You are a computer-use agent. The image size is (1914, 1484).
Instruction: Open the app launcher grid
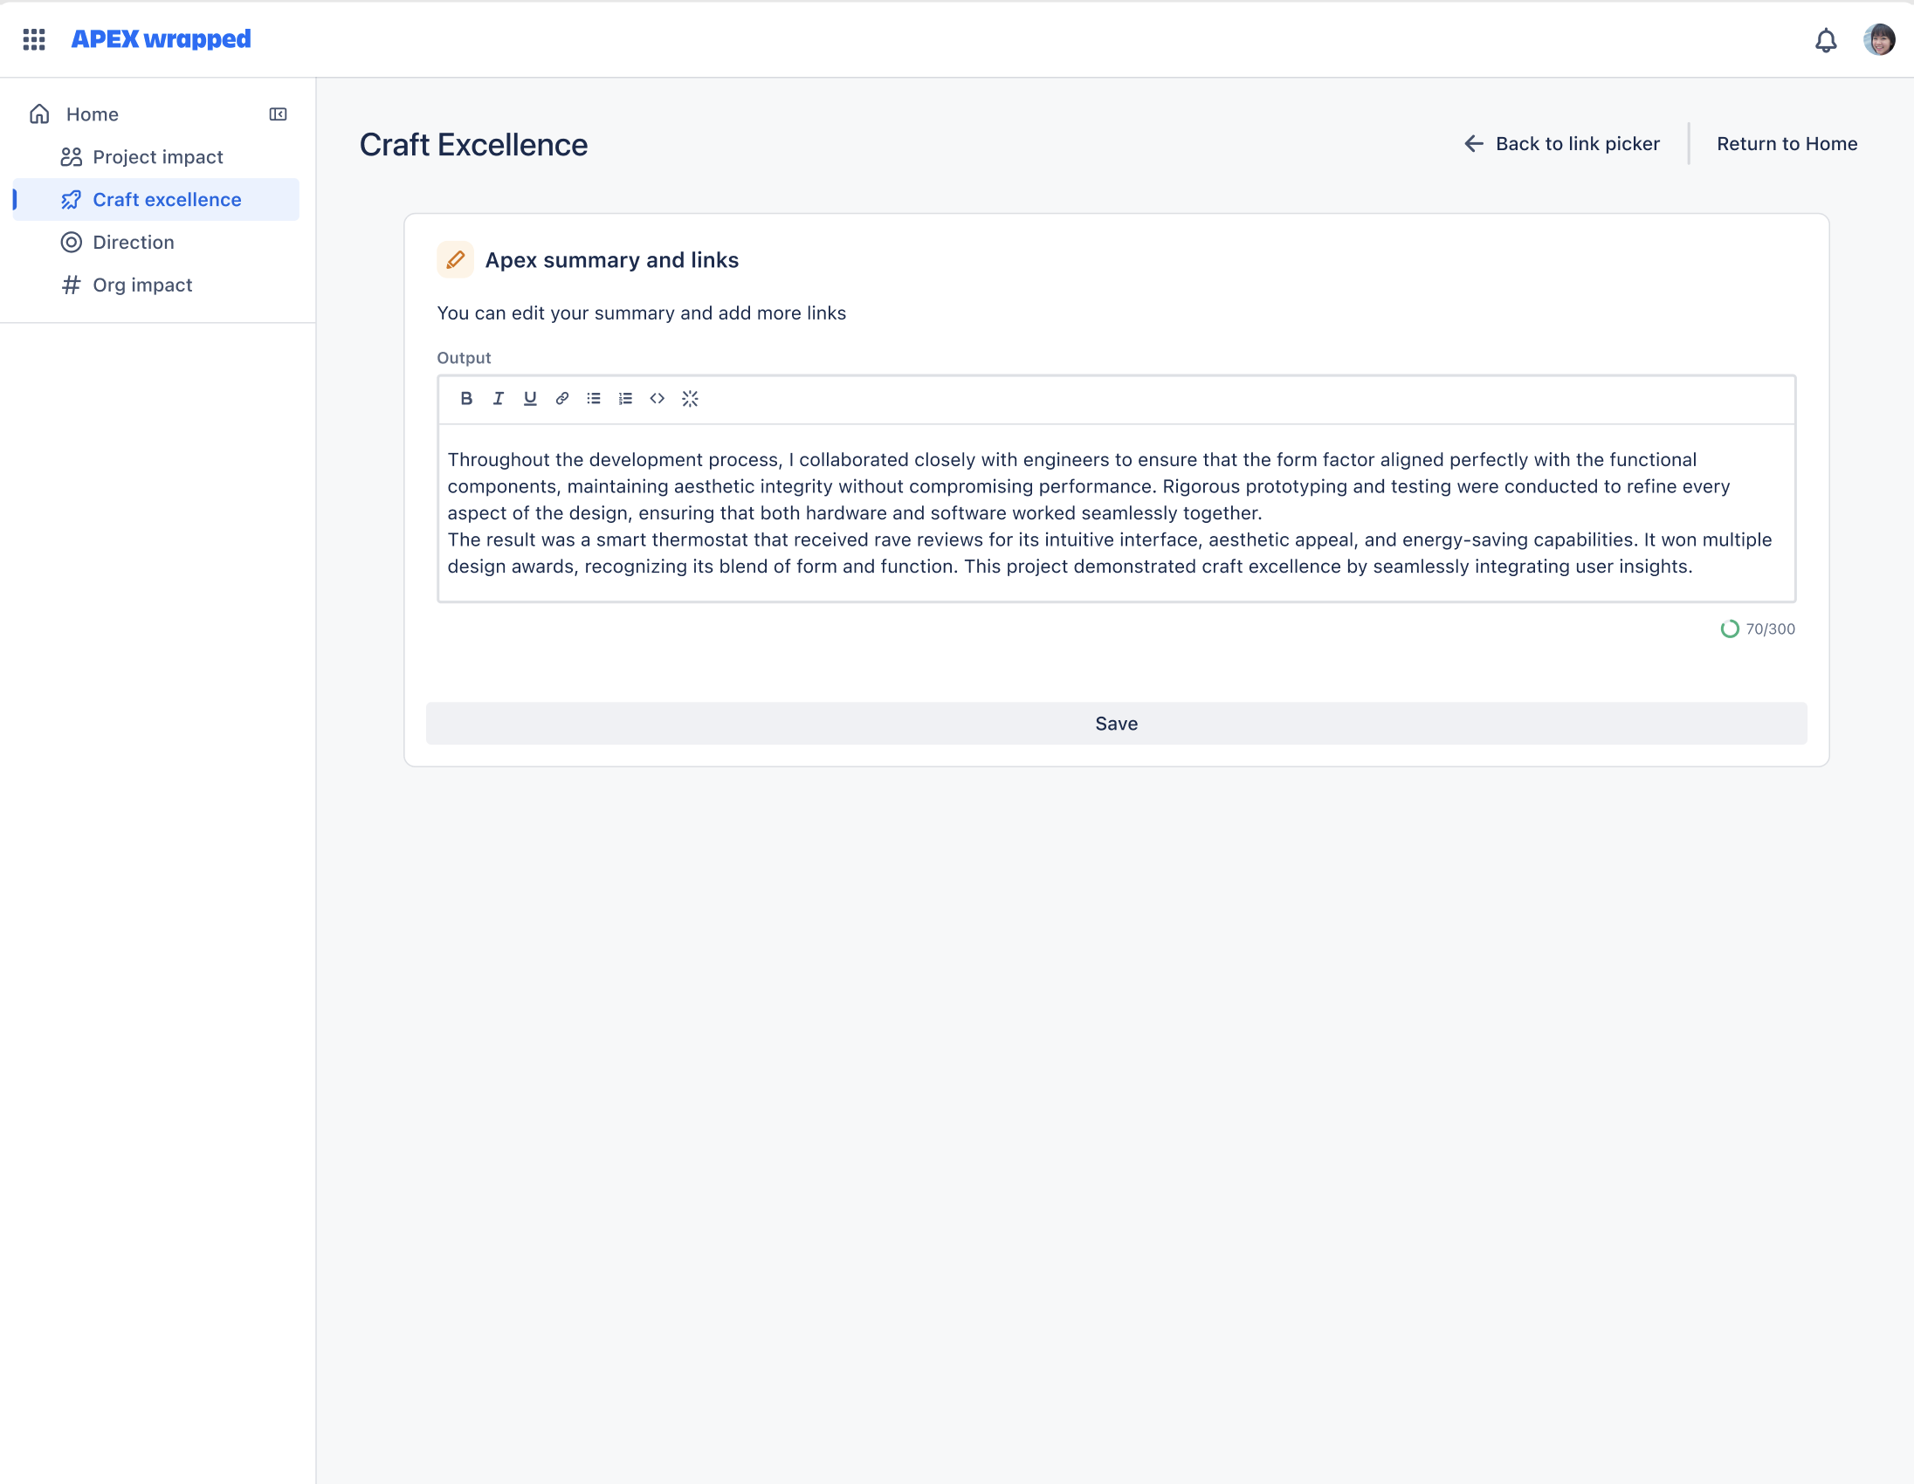point(34,39)
